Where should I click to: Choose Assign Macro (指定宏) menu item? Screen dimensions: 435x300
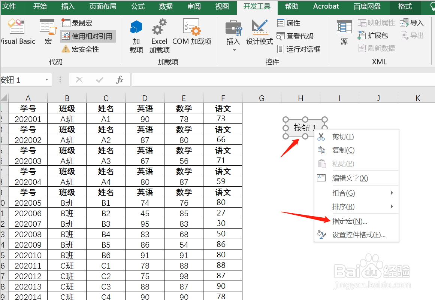(x=356, y=221)
